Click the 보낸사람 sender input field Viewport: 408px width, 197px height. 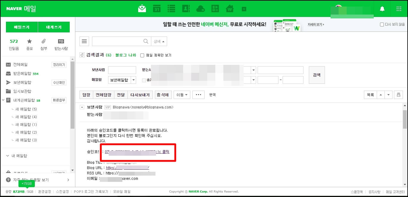(x=122, y=70)
